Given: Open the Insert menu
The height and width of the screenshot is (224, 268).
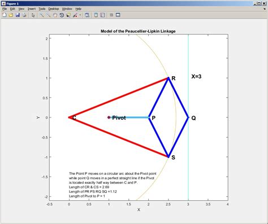Looking at the screenshot, I should (x=32, y=9).
